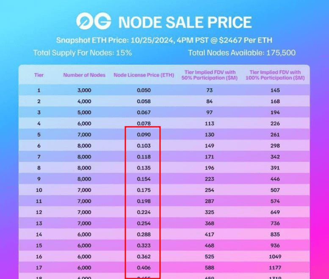This screenshot has height=279, width=329.
Task: Click the Snapshot ETH Price line
Action: [x=164, y=40]
